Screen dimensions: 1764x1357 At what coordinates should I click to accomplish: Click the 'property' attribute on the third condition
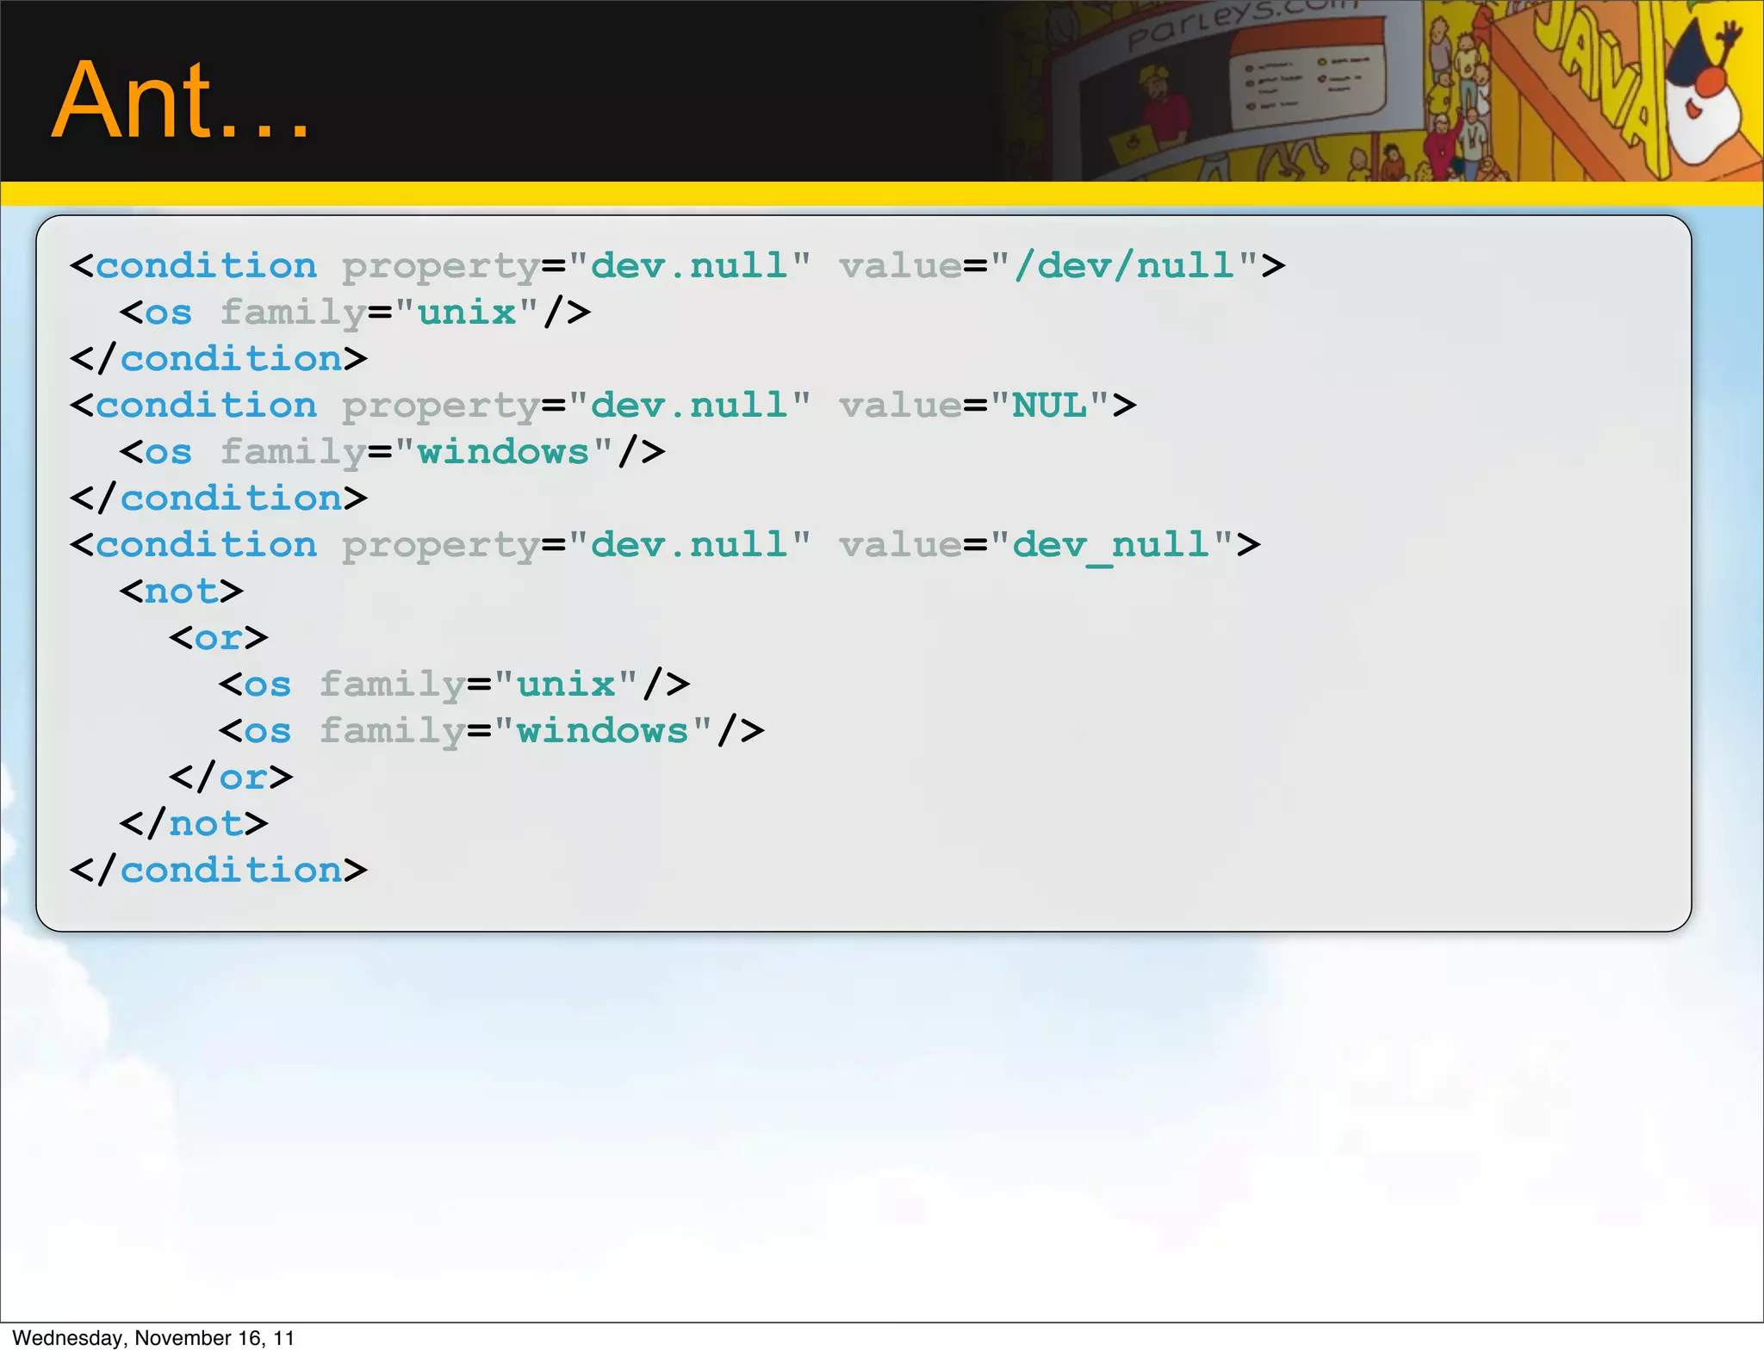coord(440,546)
